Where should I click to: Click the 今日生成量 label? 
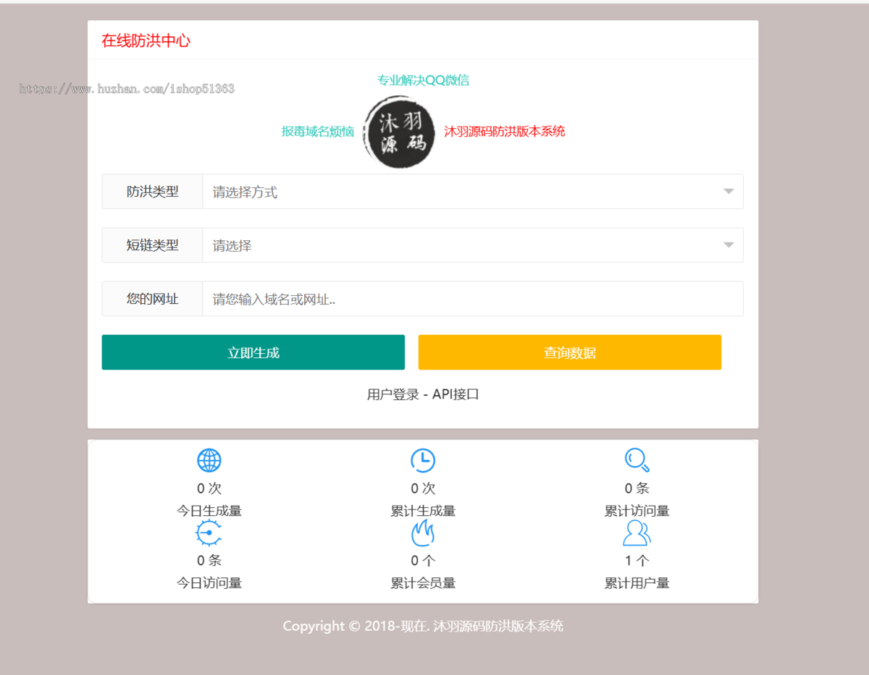pyautogui.click(x=209, y=511)
